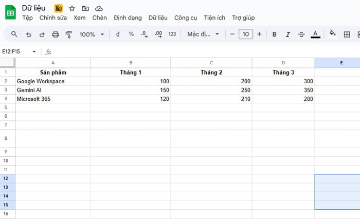Format as percent
Image resolution: width=360 pixels, height=219 pixels.
[131, 34]
